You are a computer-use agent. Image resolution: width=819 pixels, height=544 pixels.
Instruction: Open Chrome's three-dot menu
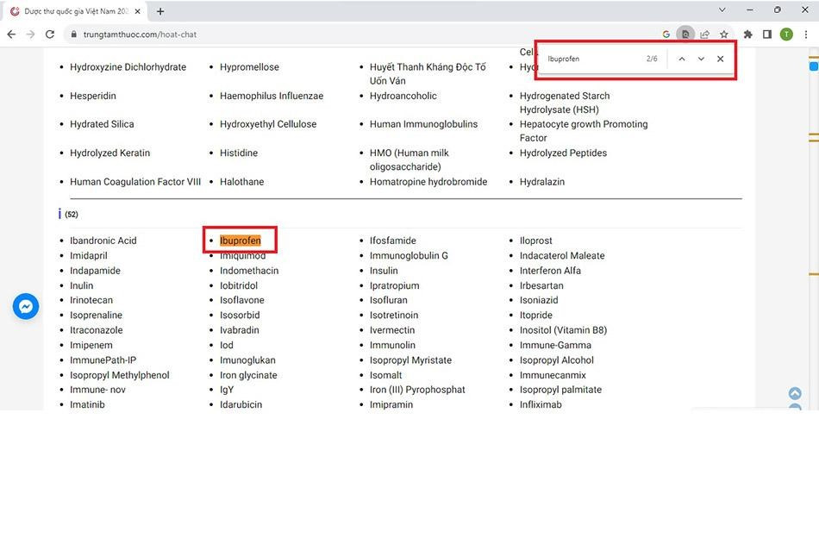(805, 34)
